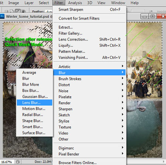Select the Subtract from selection mode icon
Viewport: 166px width, 165px height.
[x=17, y=11]
